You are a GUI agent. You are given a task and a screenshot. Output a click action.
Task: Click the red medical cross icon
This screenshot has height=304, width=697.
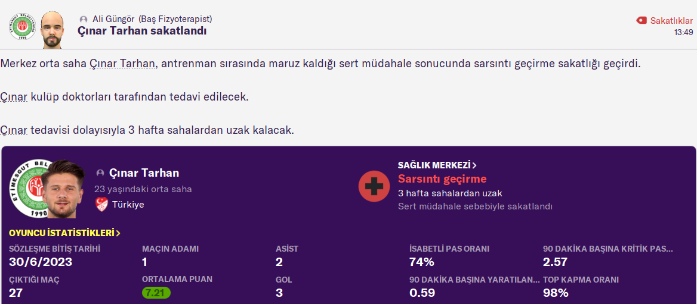point(374,186)
